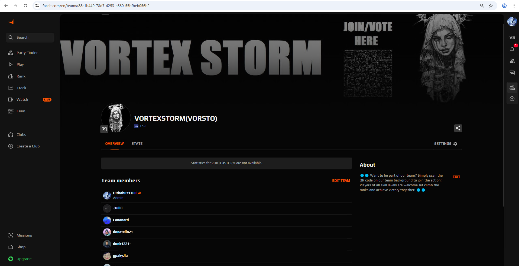519x266 pixels.
Task: Focus the Search field in sidebar
Action: pos(30,38)
